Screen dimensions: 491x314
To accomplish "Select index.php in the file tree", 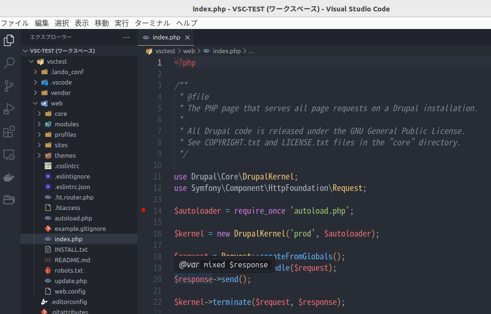I will (x=68, y=239).
